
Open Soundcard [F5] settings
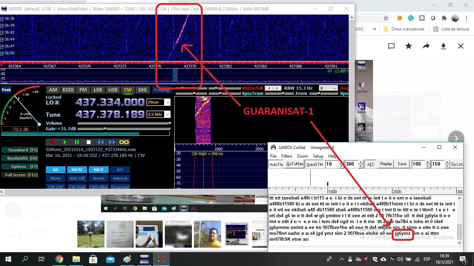point(20,150)
